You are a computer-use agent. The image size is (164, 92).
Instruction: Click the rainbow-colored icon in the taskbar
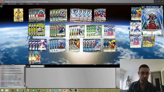pos(23,90)
